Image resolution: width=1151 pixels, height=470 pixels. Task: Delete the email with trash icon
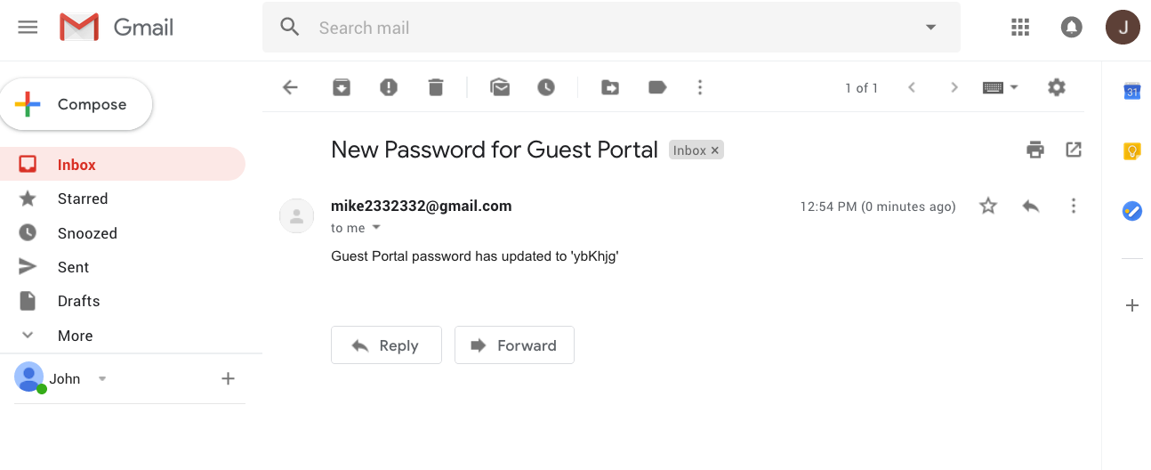coord(435,87)
